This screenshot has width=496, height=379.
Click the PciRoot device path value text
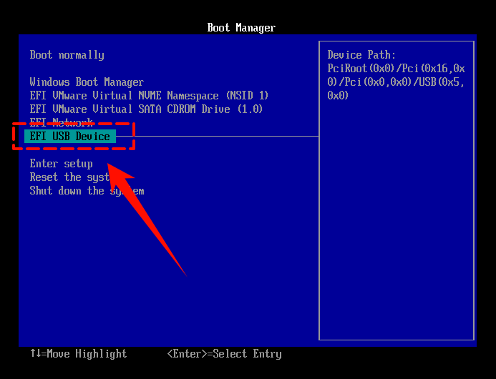pos(396,82)
